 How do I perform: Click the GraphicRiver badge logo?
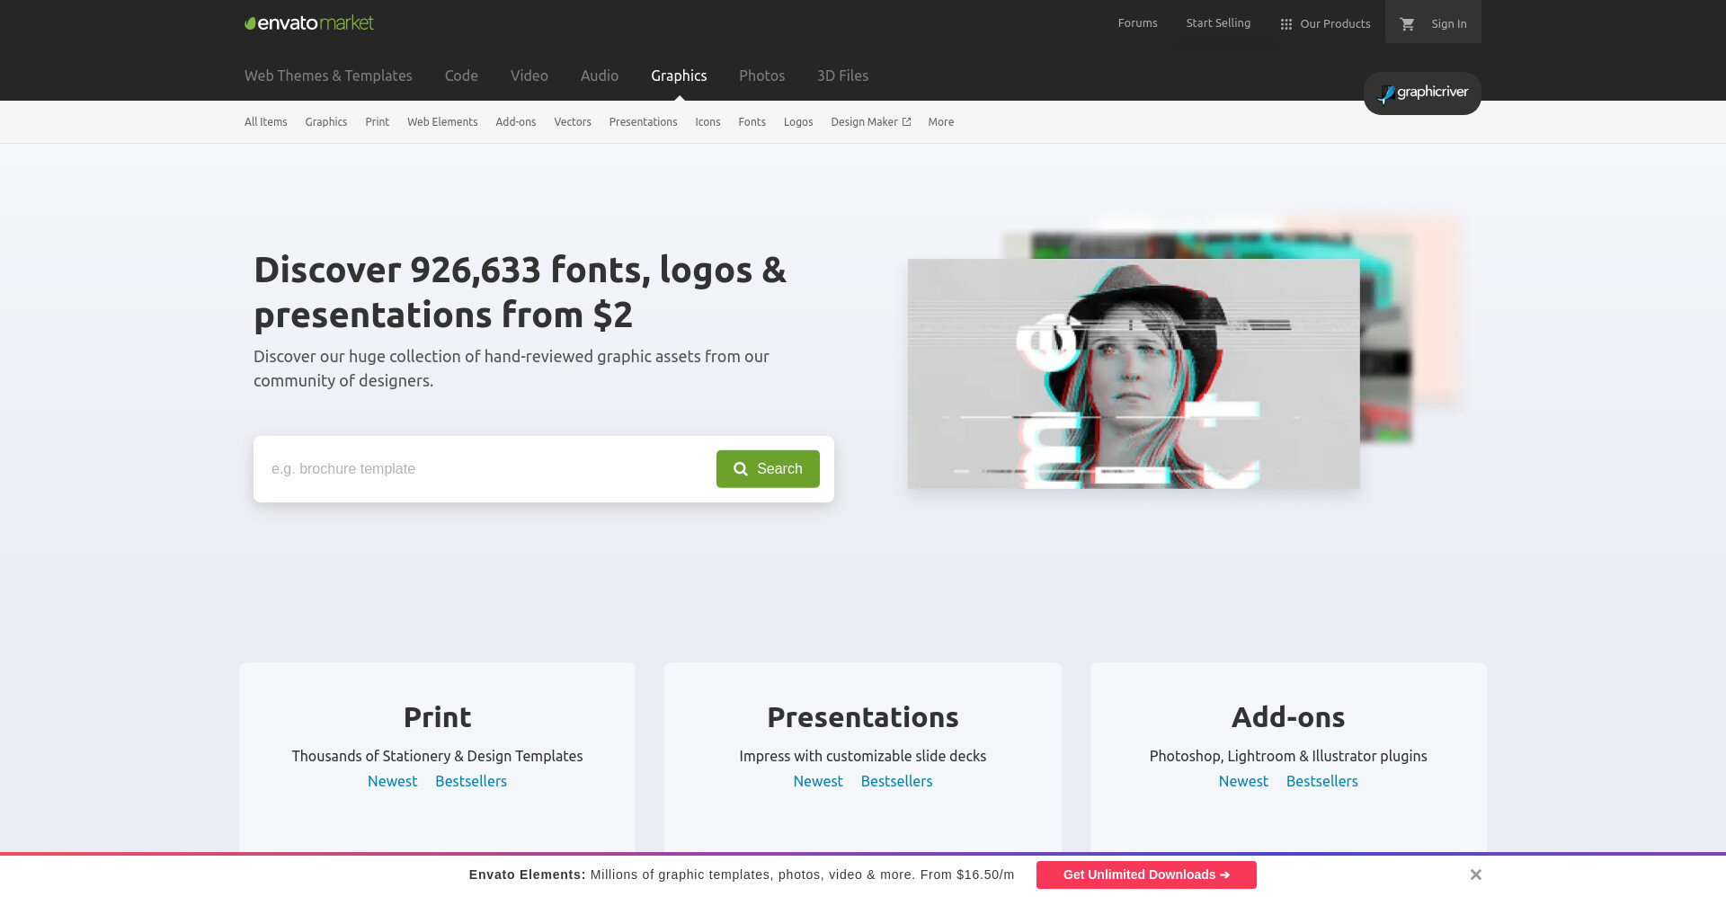[x=1422, y=93]
